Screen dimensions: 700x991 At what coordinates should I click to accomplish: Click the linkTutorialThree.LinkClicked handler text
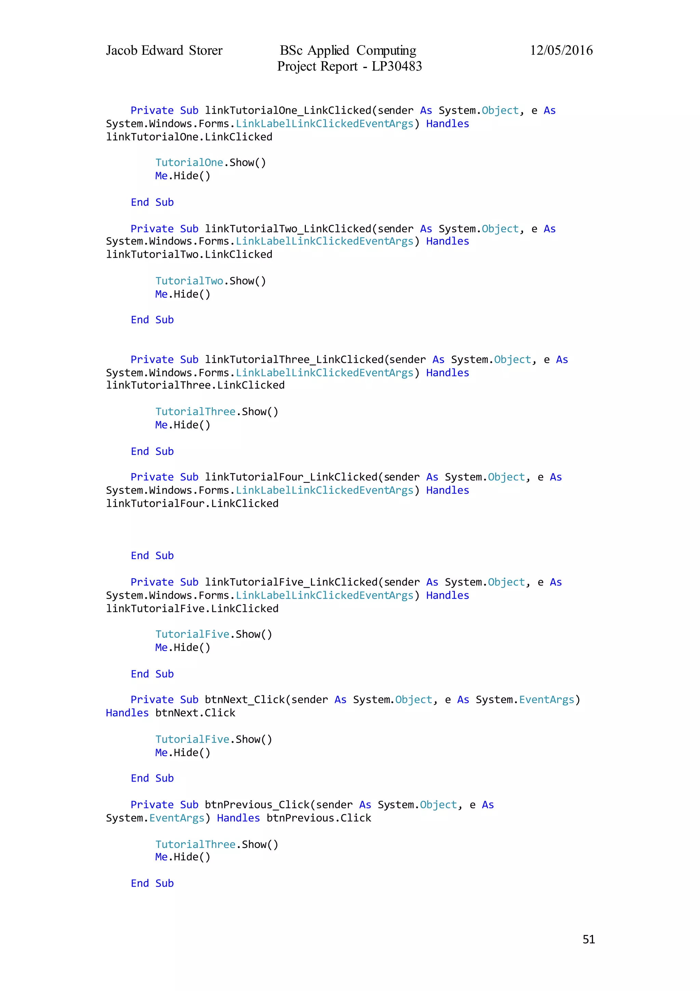coord(195,385)
